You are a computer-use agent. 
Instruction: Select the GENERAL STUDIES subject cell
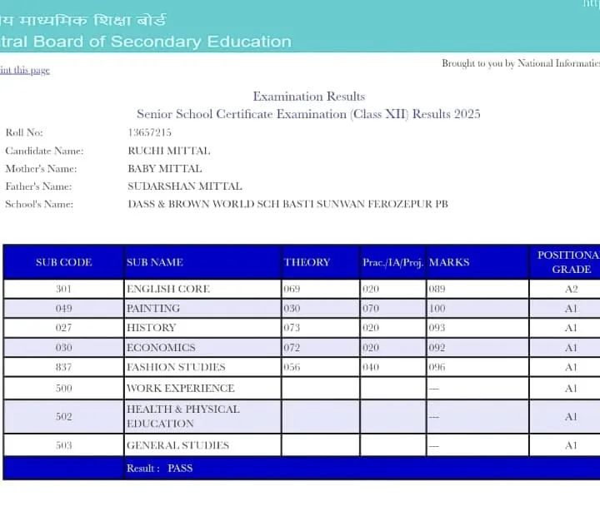[177, 445]
